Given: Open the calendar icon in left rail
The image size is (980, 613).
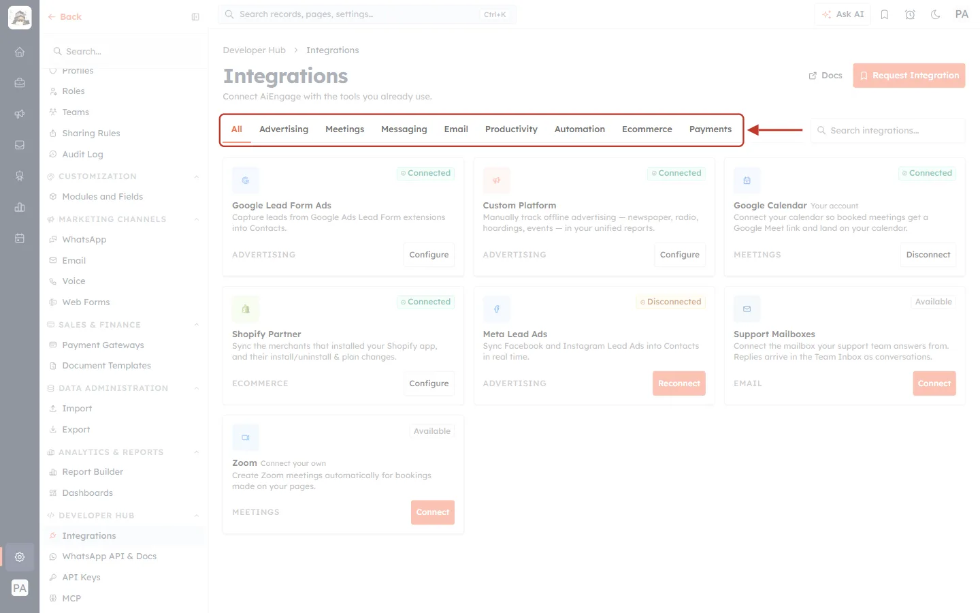Looking at the screenshot, I should 20,238.
